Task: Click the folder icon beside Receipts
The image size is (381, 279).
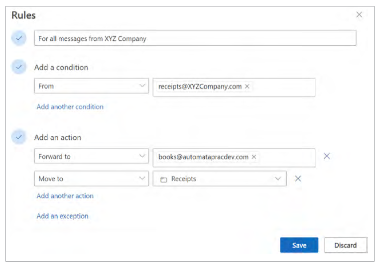Action: coord(163,179)
